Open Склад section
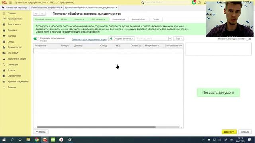Screen dimensions: 255x143 click(11, 41)
